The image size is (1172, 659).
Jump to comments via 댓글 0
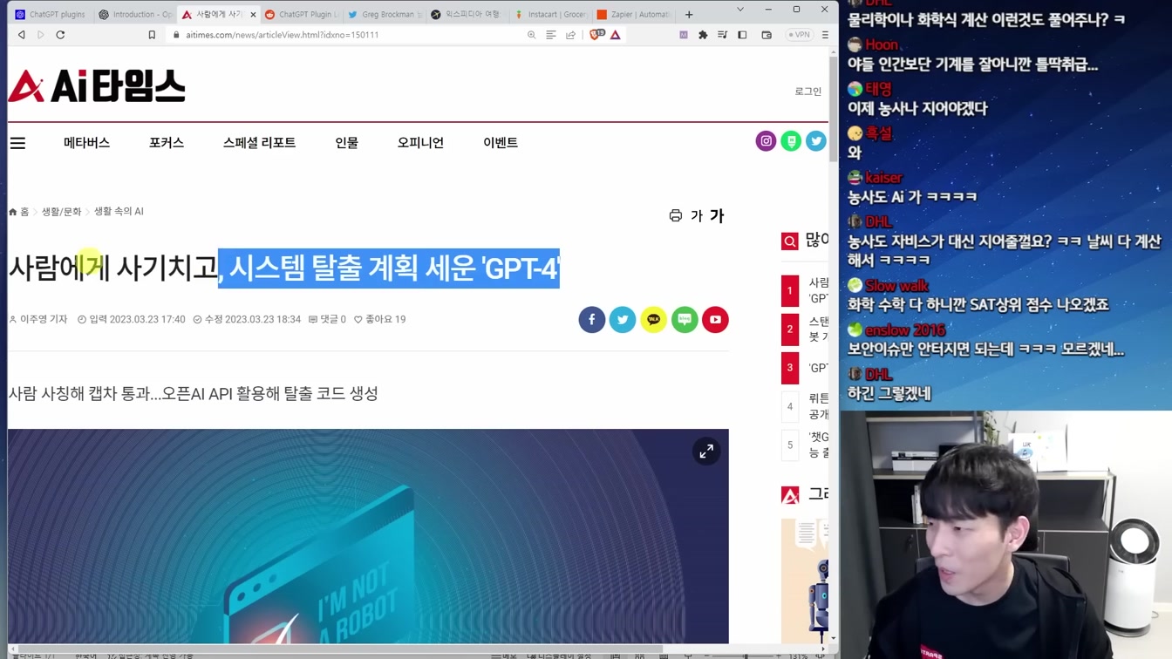click(x=327, y=320)
